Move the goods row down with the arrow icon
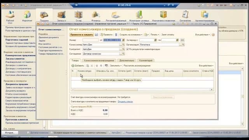The image size is (249, 140). (101, 66)
